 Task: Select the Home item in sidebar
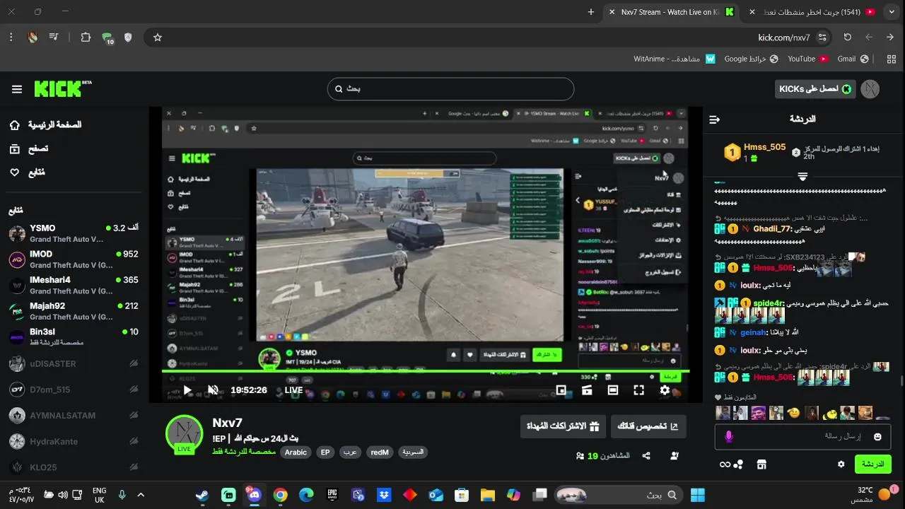[46, 124]
